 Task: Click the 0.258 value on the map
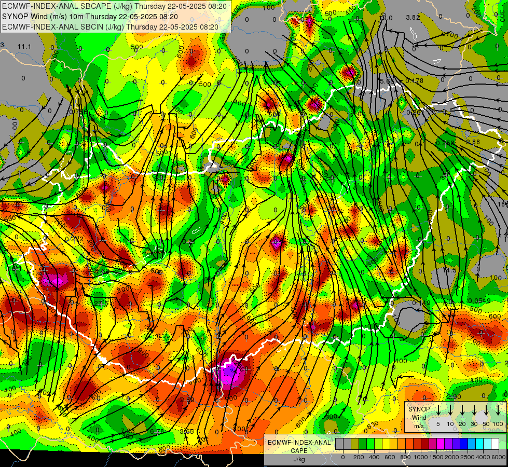tap(445, 143)
